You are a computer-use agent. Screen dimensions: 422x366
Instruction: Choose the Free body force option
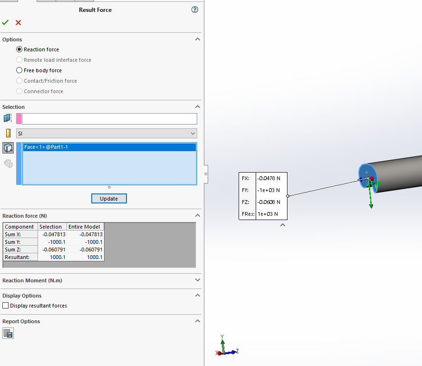19,70
